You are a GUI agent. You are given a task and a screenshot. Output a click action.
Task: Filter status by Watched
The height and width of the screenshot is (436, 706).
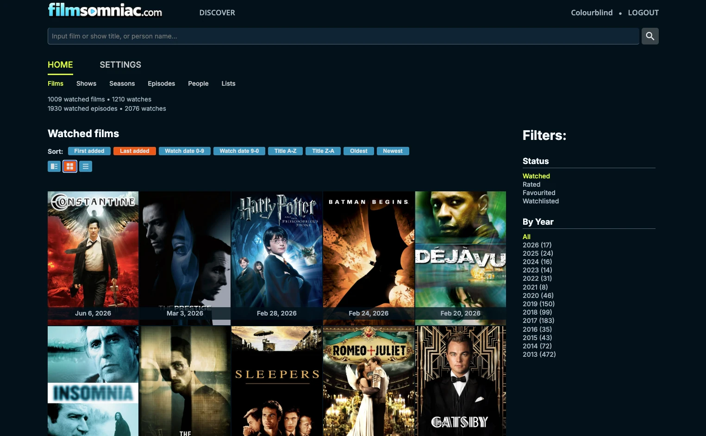click(536, 176)
